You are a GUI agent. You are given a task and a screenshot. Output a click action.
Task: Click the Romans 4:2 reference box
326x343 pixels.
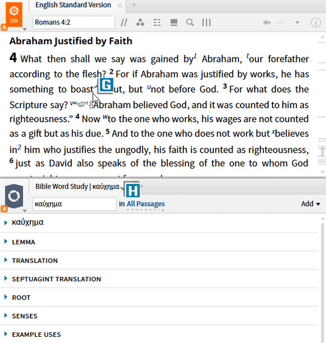tap(74, 22)
